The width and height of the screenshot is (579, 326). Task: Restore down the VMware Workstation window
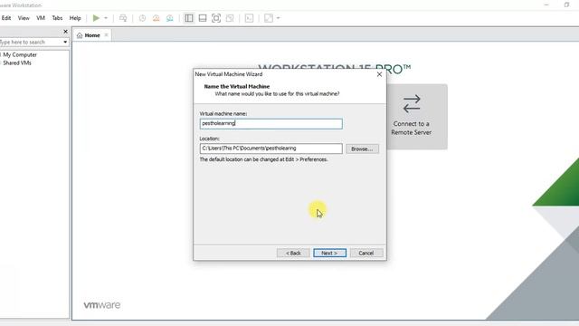click(566, 5)
